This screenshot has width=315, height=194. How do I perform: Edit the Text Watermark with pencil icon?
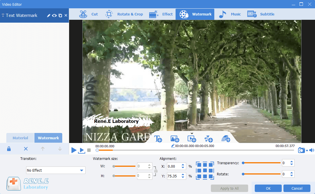[49, 15]
